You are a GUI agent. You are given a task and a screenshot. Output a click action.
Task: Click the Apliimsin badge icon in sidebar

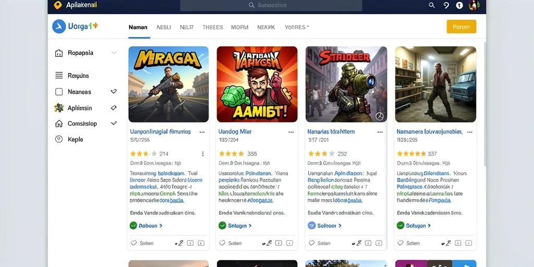tap(59, 108)
